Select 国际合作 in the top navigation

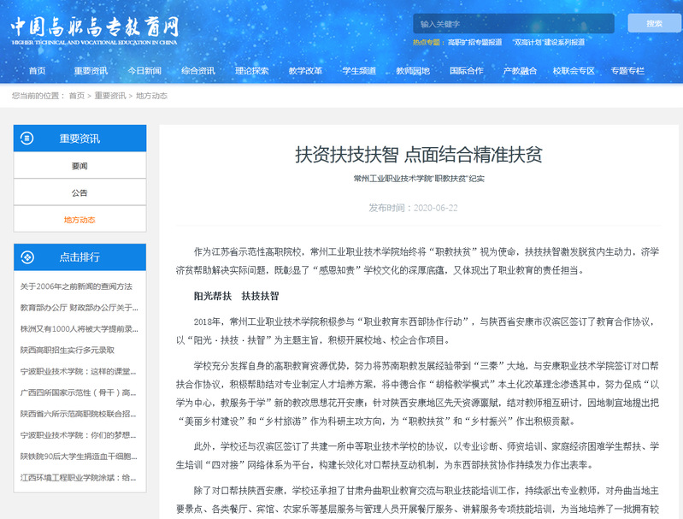click(466, 71)
